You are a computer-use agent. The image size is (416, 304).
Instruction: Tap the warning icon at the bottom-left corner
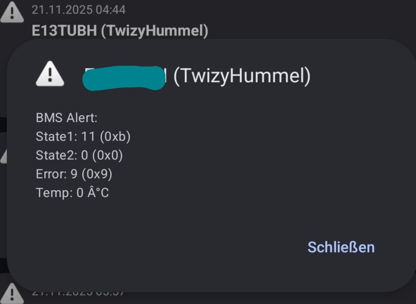[x=12, y=294]
